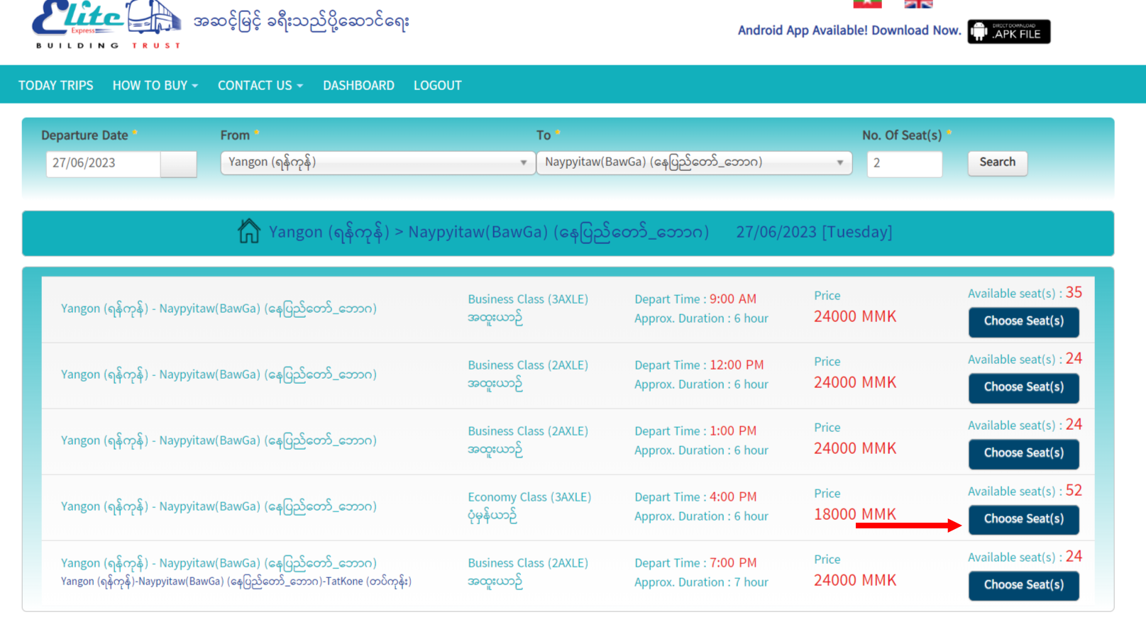
Task: Switch language using the UK flag
Action: (x=918, y=4)
